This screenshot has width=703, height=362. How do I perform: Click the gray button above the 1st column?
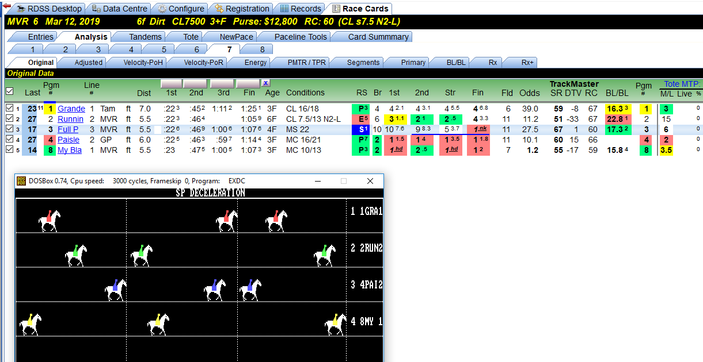pos(171,83)
